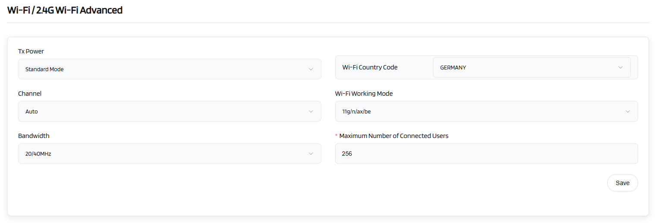Click the Channel field label
The image size is (655, 223).
30,94
